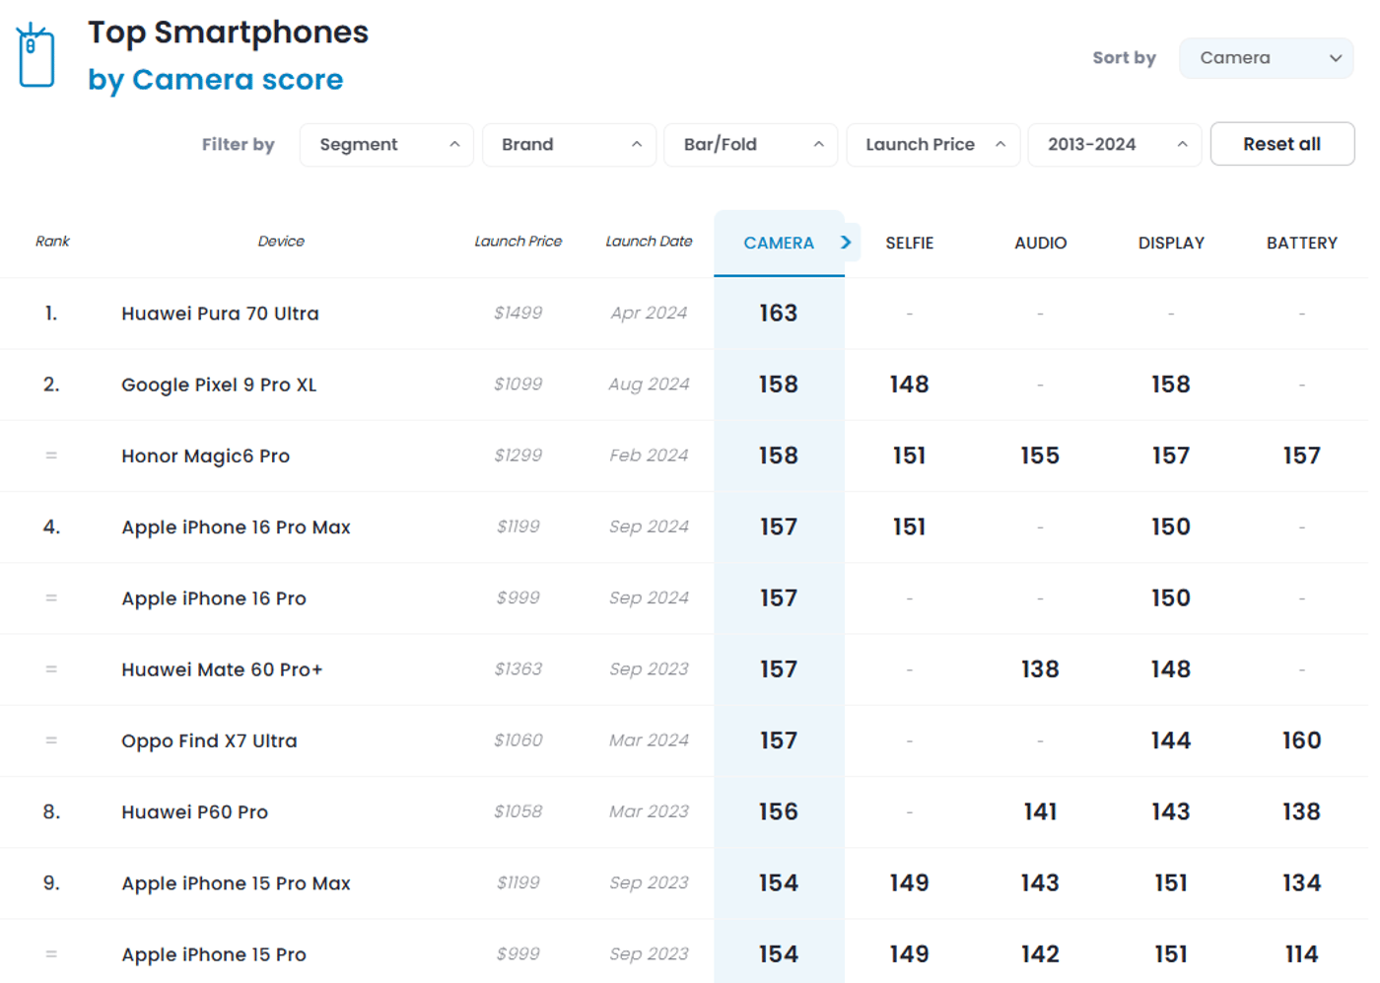
Task: Switch to the SELFIE tab
Action: [909, 244]
